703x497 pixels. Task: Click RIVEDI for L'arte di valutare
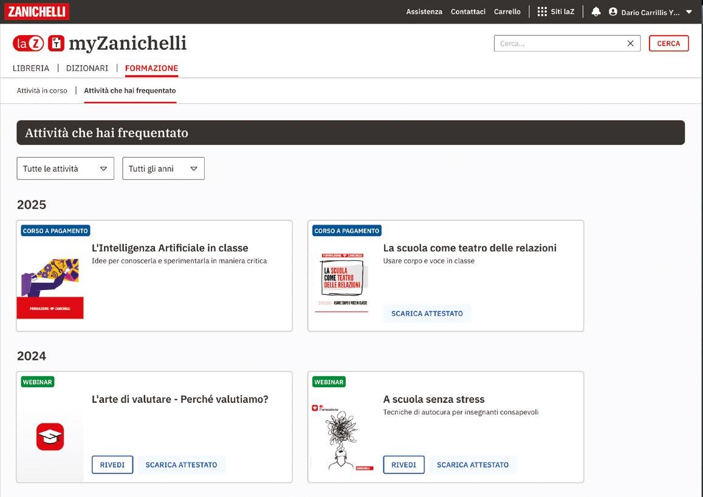point(112,465)
